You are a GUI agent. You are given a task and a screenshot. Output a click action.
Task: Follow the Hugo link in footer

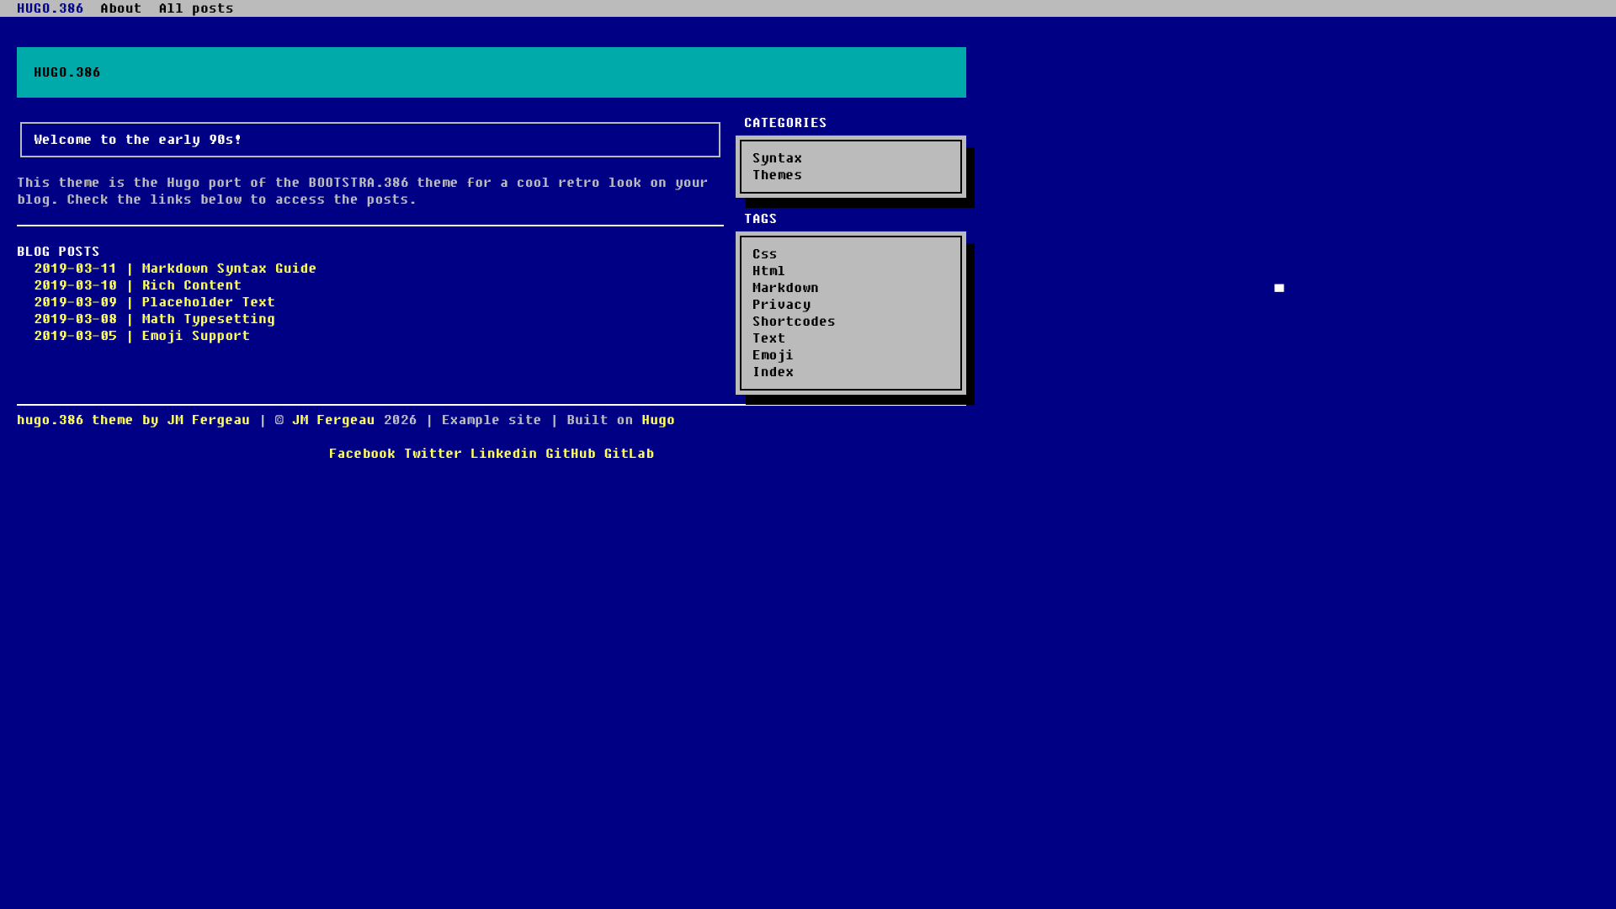pos(658,420)
